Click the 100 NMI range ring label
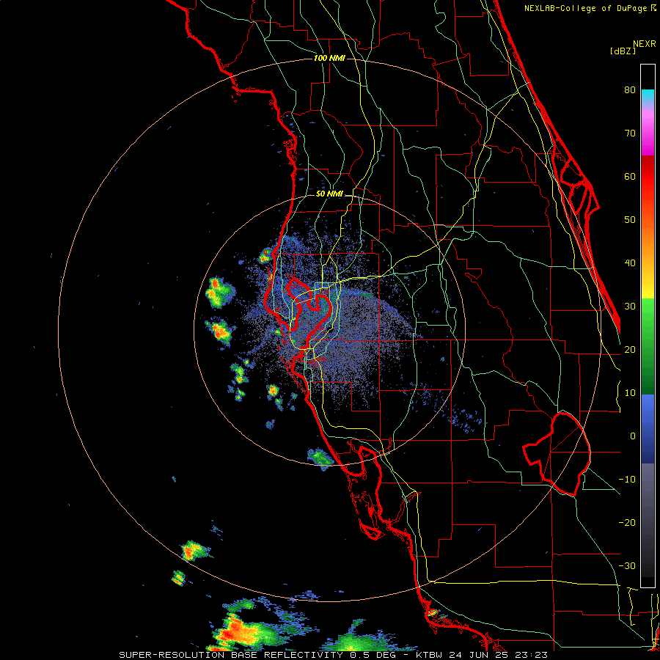660x660 pixels. [329, 58]
